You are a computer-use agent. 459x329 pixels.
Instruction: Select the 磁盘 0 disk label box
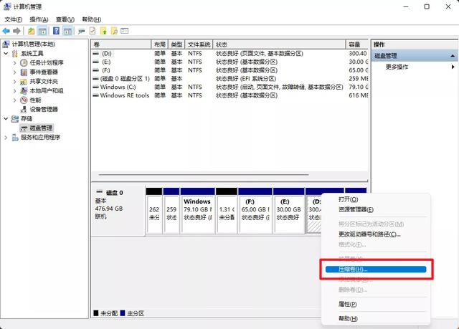(118, 210)
